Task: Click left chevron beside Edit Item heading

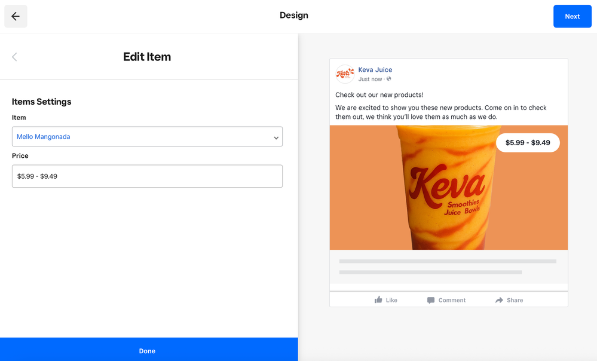Action: tap(14, 57)
